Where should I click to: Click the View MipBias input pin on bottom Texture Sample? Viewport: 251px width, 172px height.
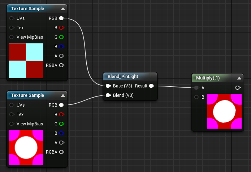12,124
